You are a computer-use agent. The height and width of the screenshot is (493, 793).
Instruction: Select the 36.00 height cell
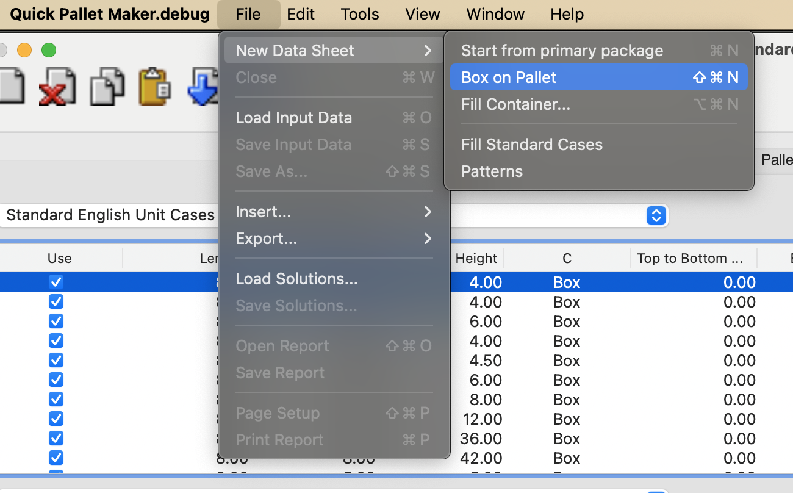(481, 439)
